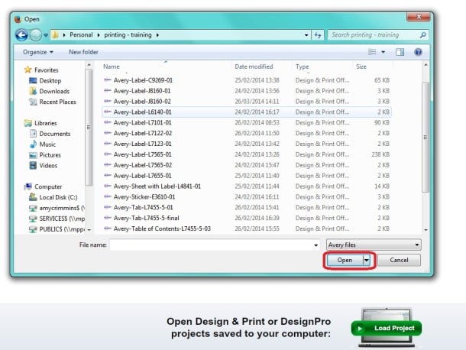Open the Documents library
This screenshot has width=466, height=350.
(50, 134)
